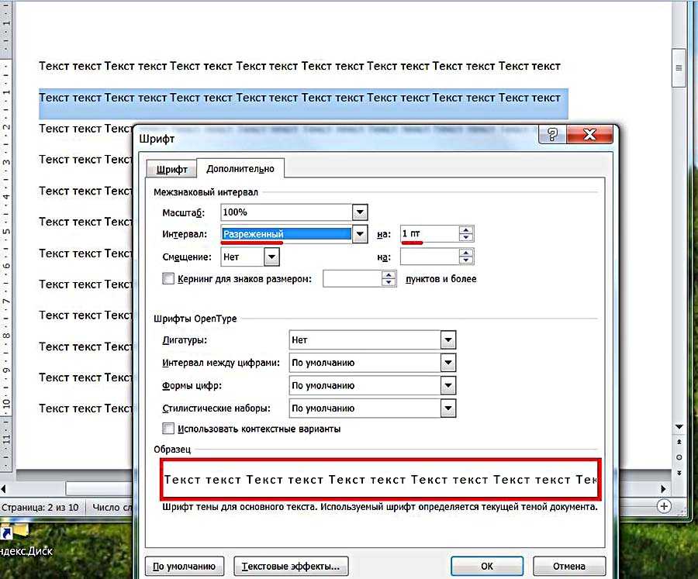Viewport: 698px width, 579px height.
Task: Click the vertical scrollbar down arrow
Action: (679, 427)
